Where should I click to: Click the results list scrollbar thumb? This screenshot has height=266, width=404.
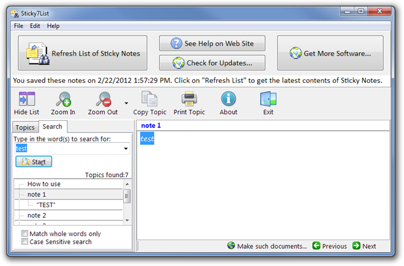pos(127,196)
